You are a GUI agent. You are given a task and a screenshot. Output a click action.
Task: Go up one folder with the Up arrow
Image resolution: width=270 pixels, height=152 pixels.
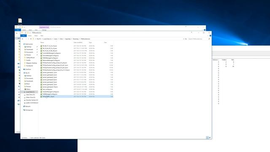point(31,39)
